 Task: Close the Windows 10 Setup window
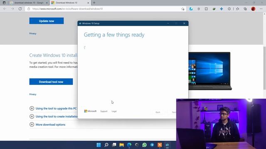point(184,23)
